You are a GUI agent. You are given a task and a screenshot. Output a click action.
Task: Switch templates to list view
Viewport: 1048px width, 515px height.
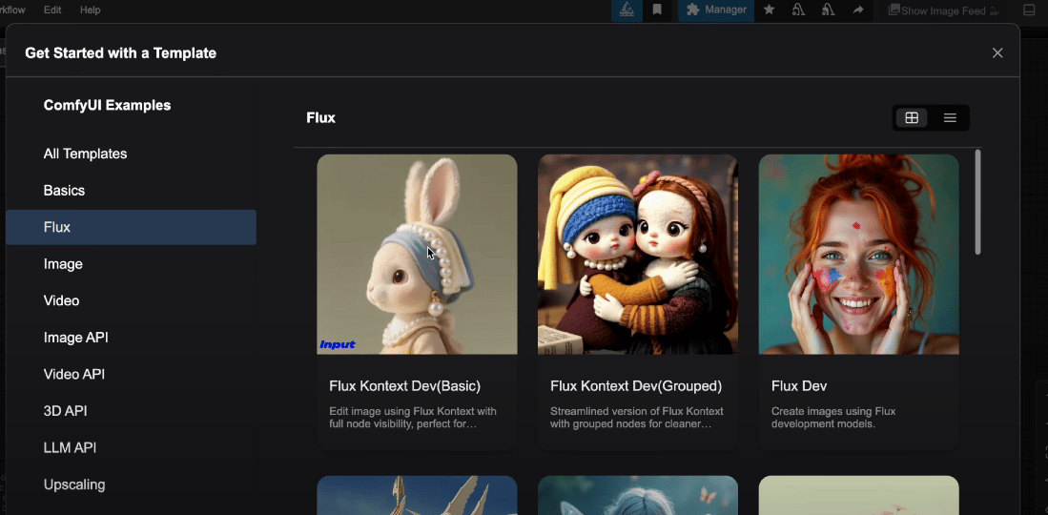pos(950,117)
